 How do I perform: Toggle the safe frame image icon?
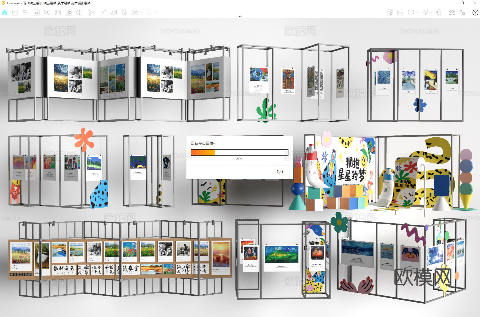(400, 13)
